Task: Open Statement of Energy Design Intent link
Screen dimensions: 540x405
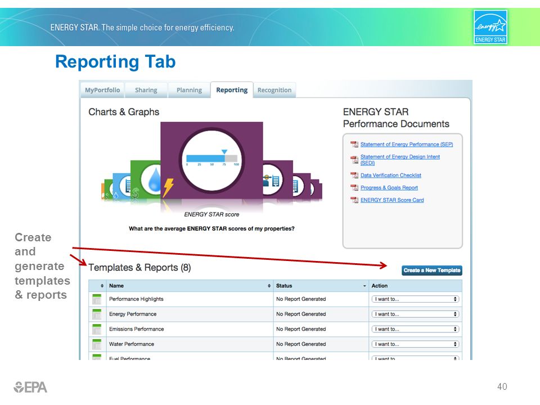Action: click(400, 159)
